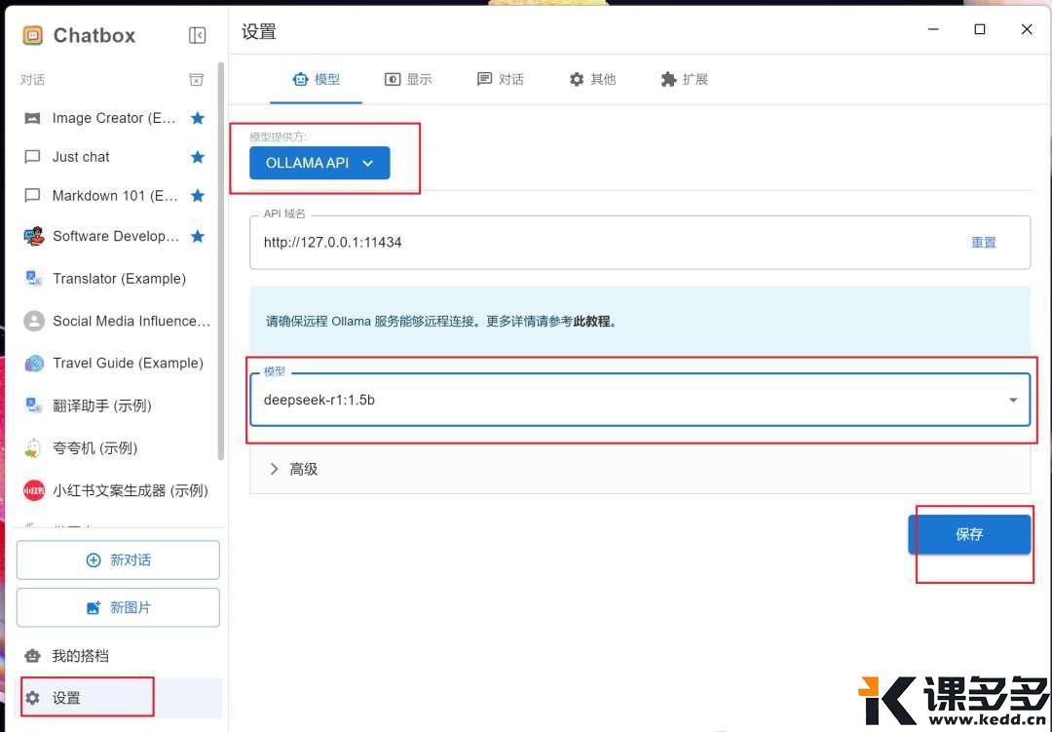Screen dimensions: 1052x732
Task: Click the picture icon in 新图片
Action: 94,608
